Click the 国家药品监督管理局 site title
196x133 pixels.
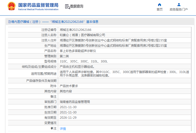point(38,5)
